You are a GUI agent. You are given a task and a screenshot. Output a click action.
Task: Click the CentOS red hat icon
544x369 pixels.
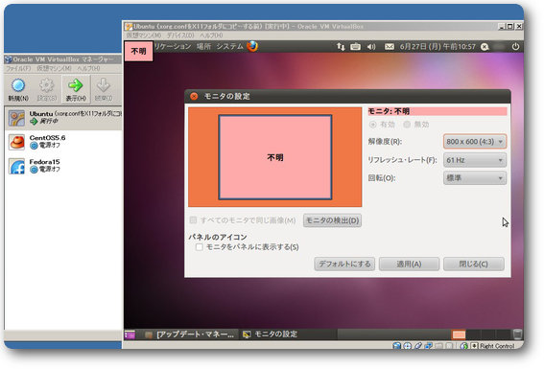click(x=16, y=142)
